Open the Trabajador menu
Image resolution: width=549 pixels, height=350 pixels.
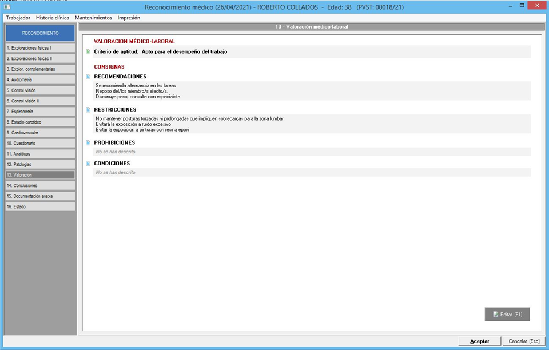tap(18, 18)
